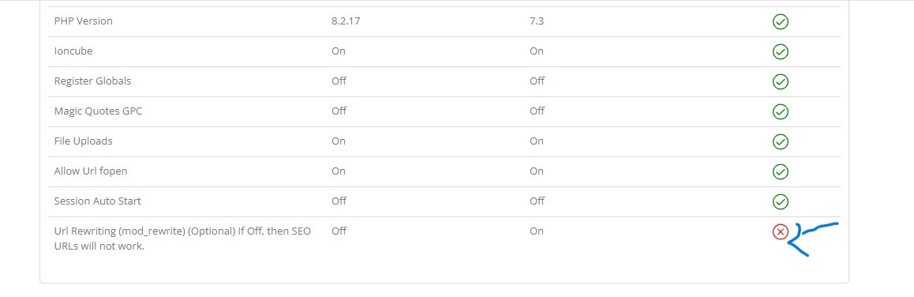Click the Magic Quotes GPC check icon
Viewport: 914px width, 297px height.
click(780, 111)
